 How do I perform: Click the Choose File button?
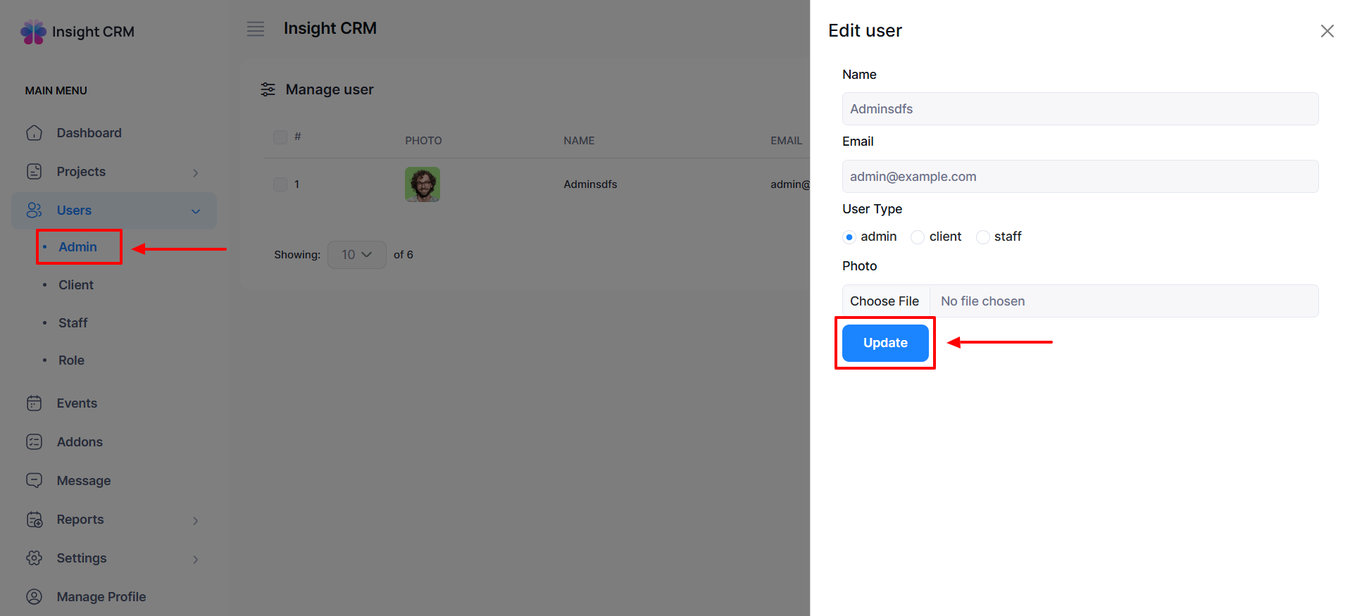(885, 301)
